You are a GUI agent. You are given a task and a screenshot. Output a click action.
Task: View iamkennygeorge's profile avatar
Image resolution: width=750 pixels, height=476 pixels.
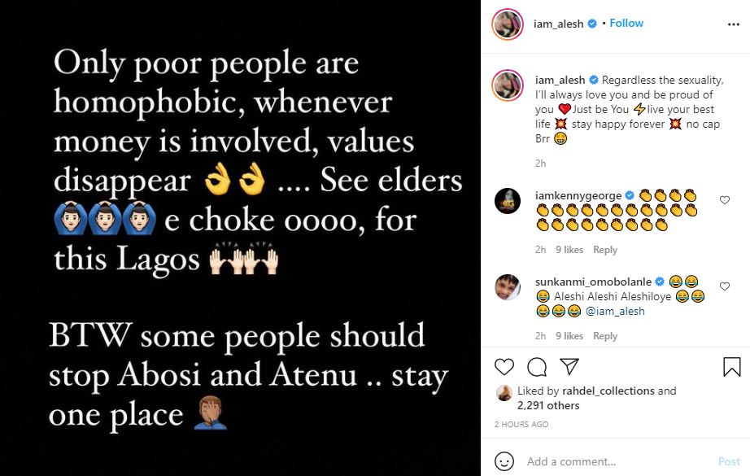click(508, 201)
